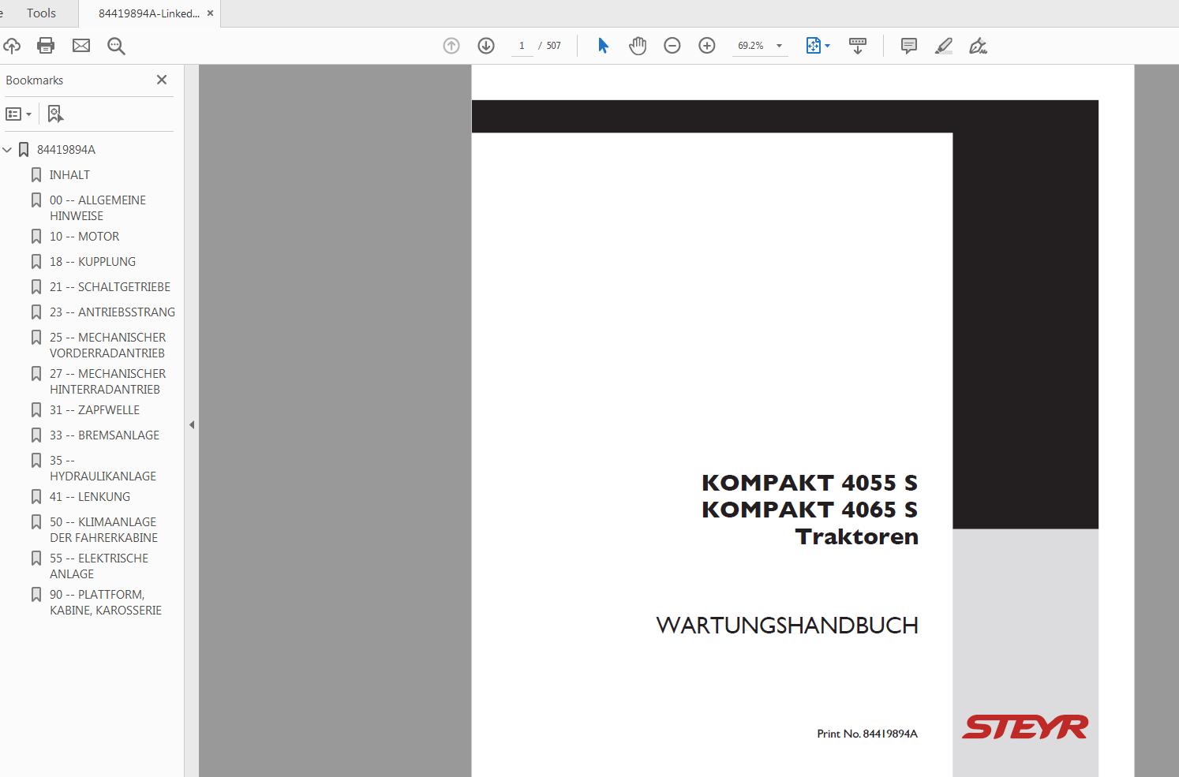
Task: Click the Traktoren heading text
Action: tap(857, 536)
